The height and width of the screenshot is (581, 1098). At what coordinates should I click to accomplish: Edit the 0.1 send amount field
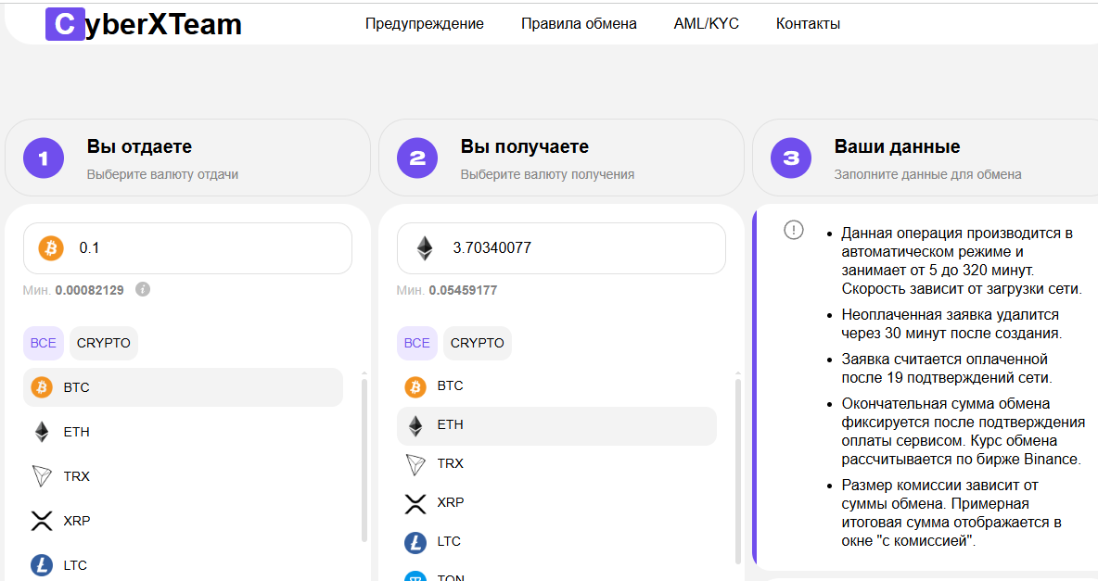pos(187,247)
